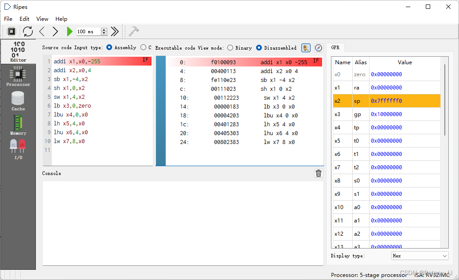The height and width of the screenshot is (280, 459).
Task: Click x12 a2 register value
Action: click(x=386, y=234)
